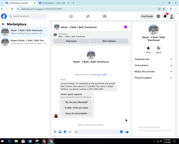Open the Chrome profile icon
This screenshot has height=144, width=179.
point(171,9)
